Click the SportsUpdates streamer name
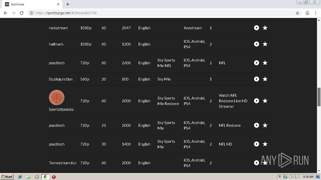Screen dimensions: 321x180 click(61, 109)
